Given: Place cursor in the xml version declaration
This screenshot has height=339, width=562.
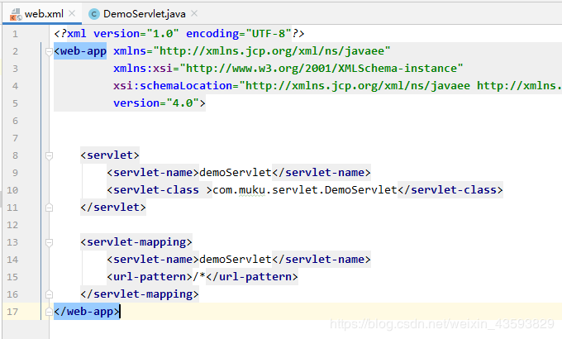Looking at the screenshot, I should pos(179,34).
